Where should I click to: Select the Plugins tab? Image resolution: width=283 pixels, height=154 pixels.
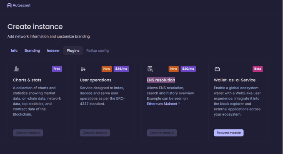73,50
